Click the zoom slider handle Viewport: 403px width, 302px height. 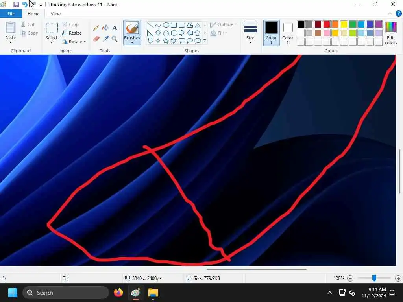coord(374,278)
